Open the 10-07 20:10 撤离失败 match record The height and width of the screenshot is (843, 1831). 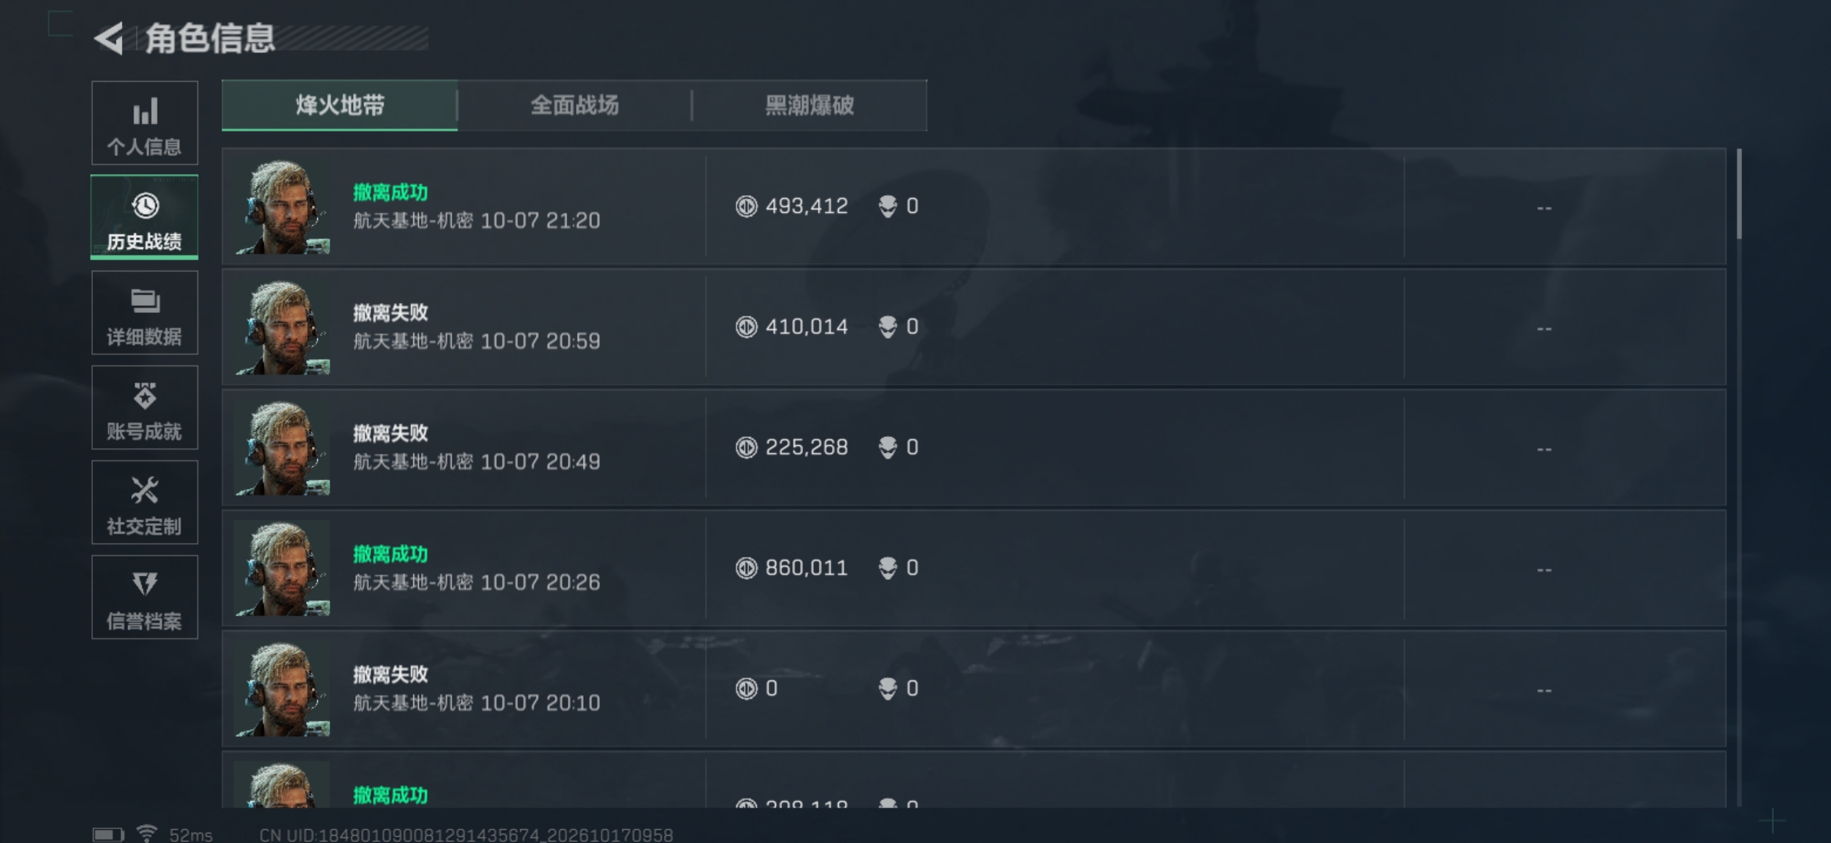pyautogui.click(x=974, y=689)
